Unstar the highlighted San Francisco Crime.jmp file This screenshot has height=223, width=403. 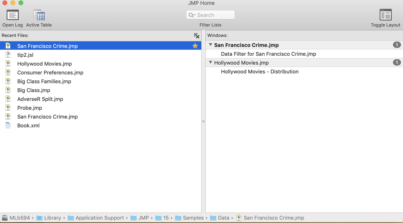tap(195, 46)
